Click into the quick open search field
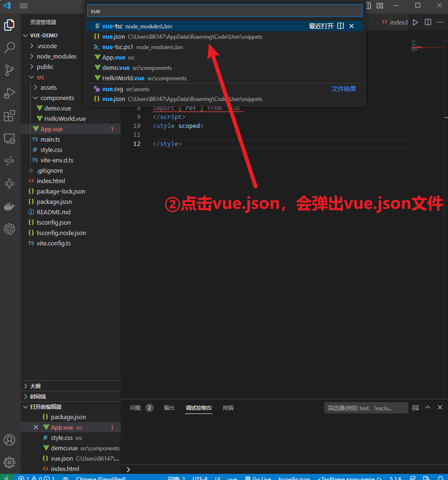This screenshot has width=448, height=480. [225, 11]
